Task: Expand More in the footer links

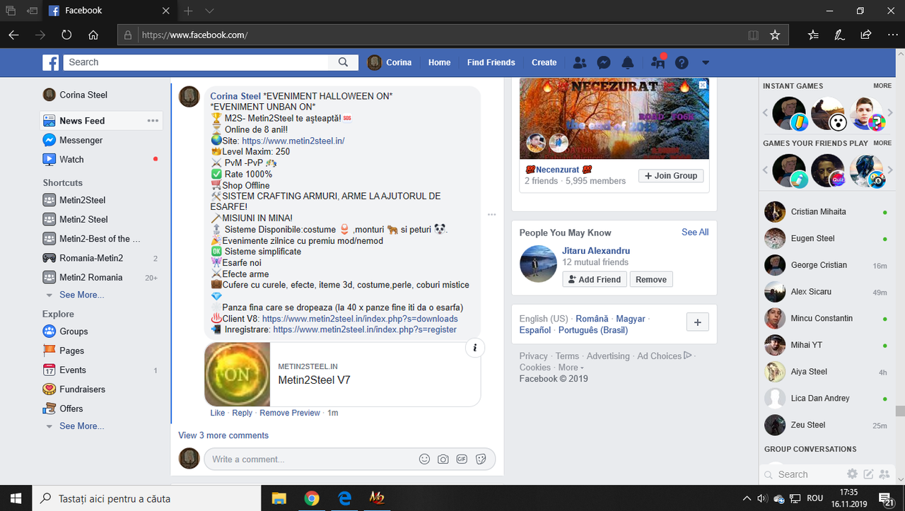Action: pyautogui.click(x=571, y=368)
